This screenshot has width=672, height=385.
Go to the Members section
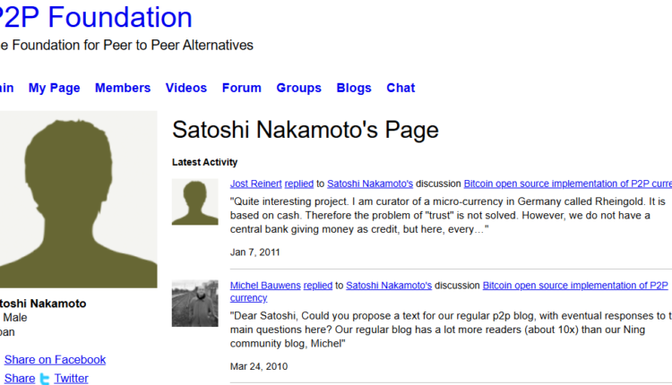[123, 88]
